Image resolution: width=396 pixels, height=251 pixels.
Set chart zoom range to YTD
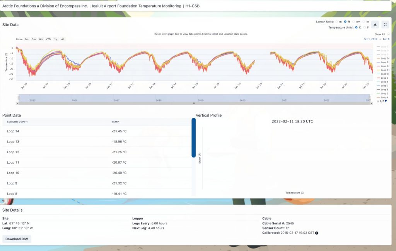(48, 39)
